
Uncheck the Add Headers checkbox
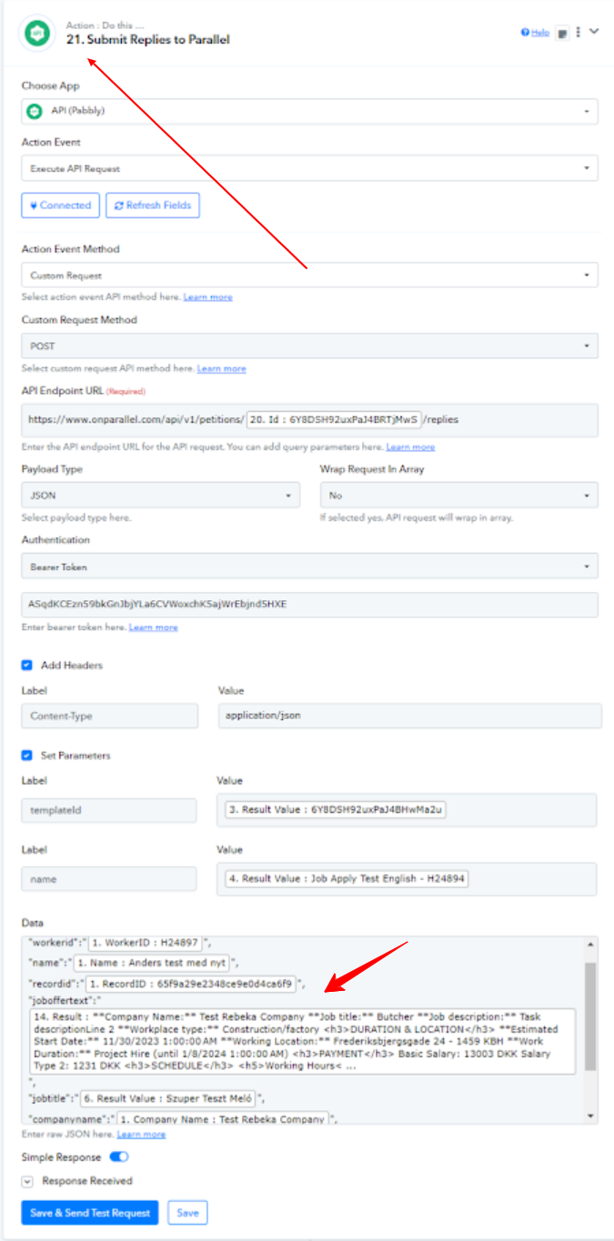[26, 666]
